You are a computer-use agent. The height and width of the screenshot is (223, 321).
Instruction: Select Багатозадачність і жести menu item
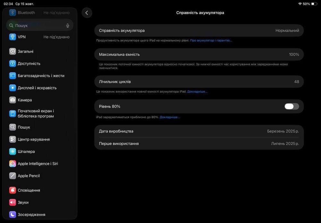pos(41,76)
